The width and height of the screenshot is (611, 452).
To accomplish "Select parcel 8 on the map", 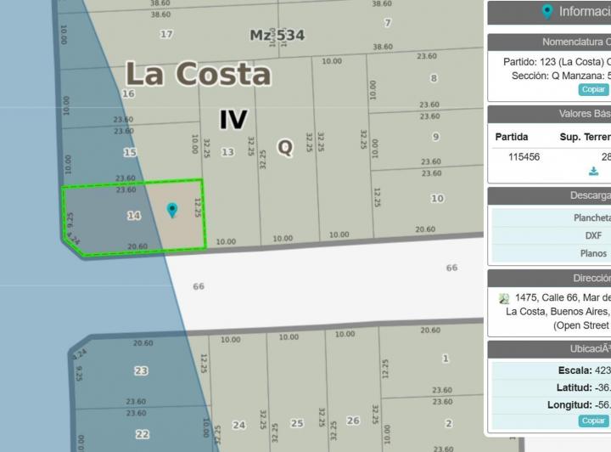I will pyautogui.click(x=434, y=78).
